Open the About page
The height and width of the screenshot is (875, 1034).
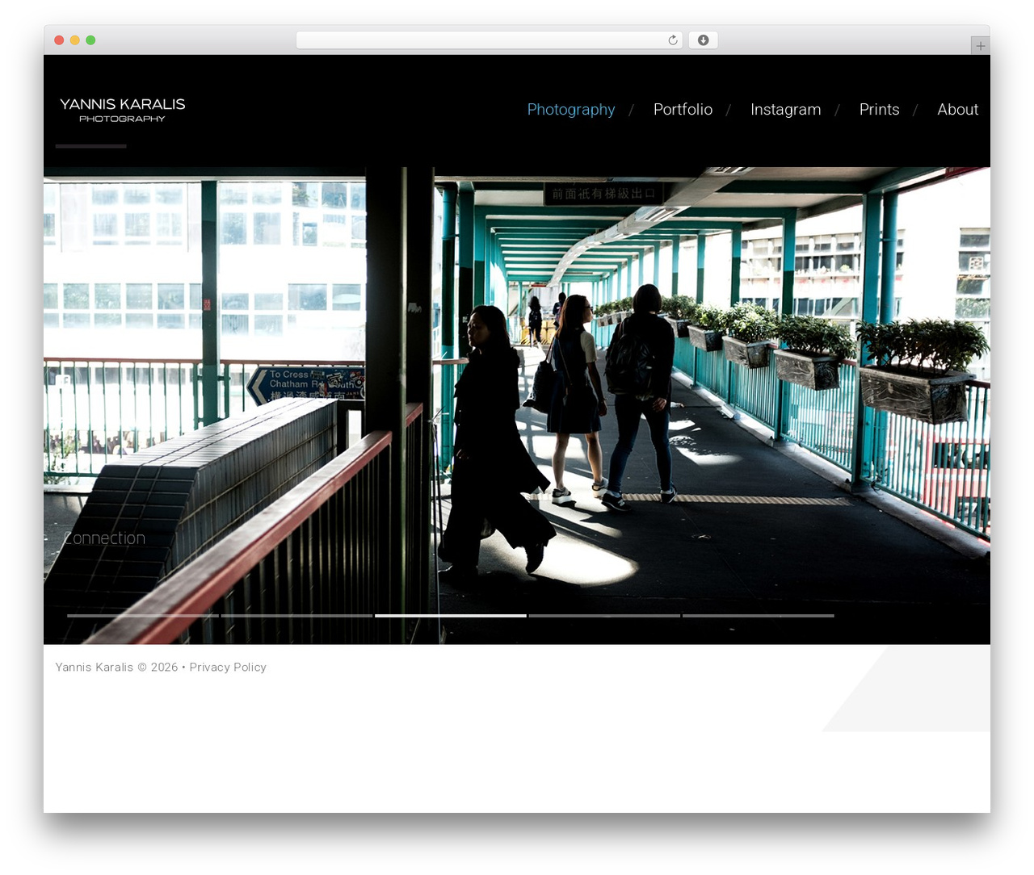coord(957,109)
